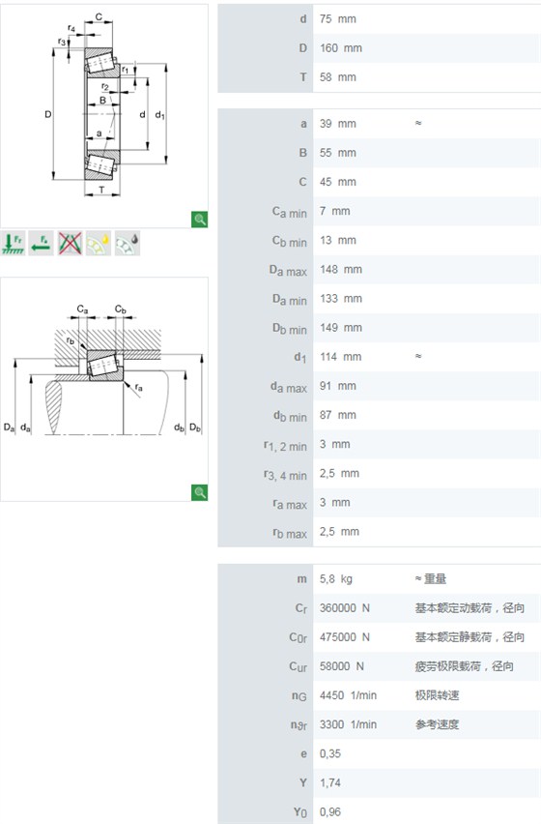Viewport: 541px width, 824px height.
Task: Select the radial load Fr icon
Action: [x=14, y=244]
